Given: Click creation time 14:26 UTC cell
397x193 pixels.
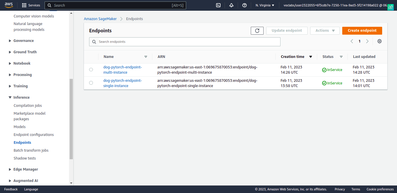Looking at the screenshot, I should [291, 70].
